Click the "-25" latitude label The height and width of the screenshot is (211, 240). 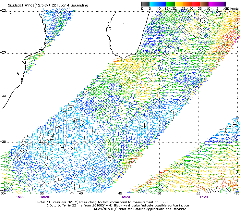(3, 53)
